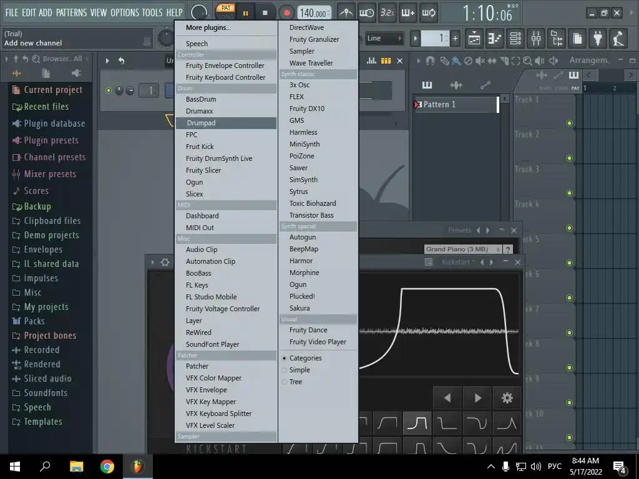Open the Mixer view icon
The image size is (639, 479).
(x=536, y=39)
